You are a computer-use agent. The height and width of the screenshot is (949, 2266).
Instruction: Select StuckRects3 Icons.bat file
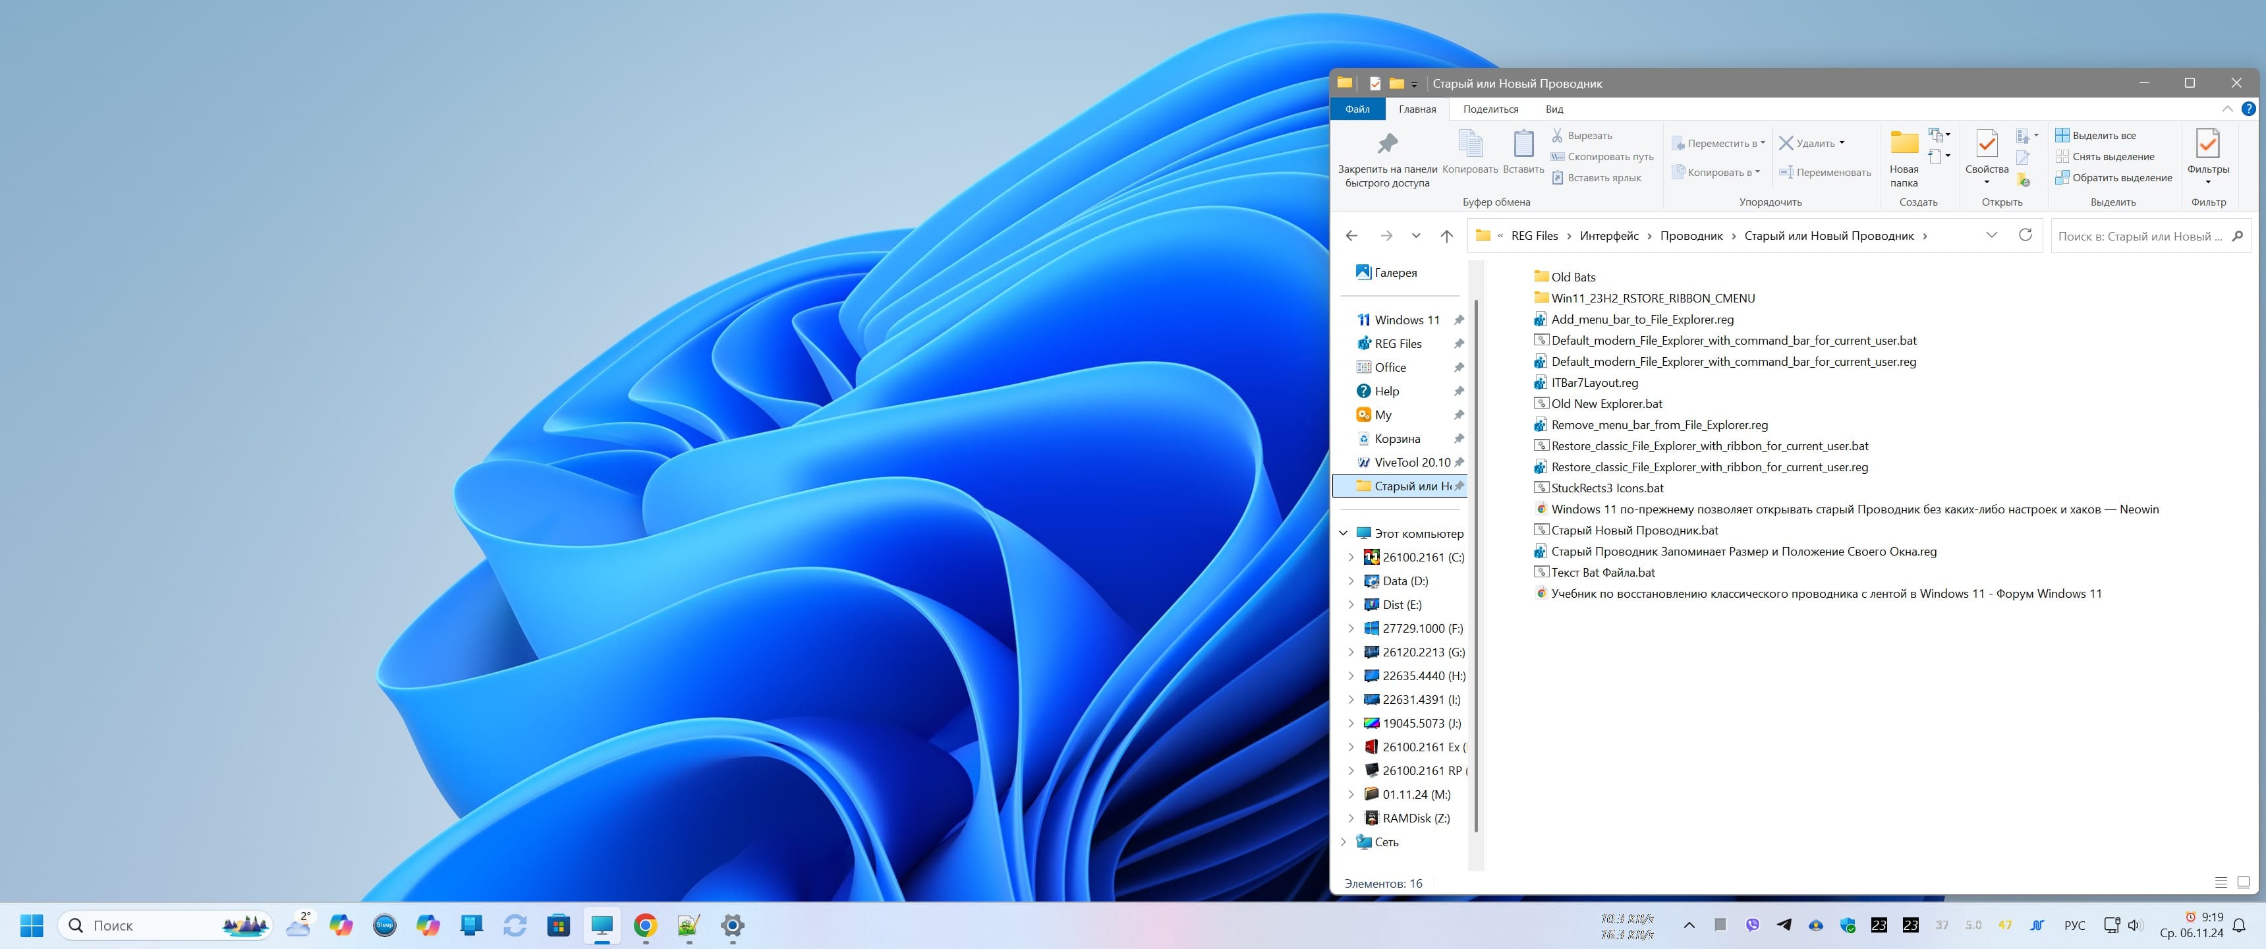(x=1599, y=488)
